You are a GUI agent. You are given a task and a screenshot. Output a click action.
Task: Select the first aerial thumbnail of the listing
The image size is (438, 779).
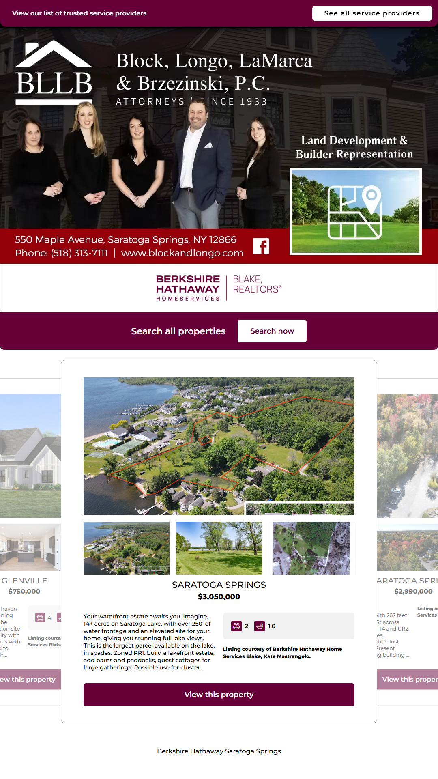click(127, 548)
